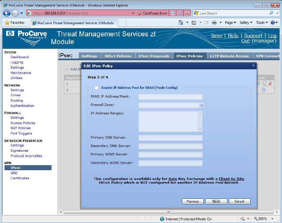The width and height of the screenshot is (282, 223).
Task: Switch to the L2TP Remote Access tab
Action: tap(229, 56)
